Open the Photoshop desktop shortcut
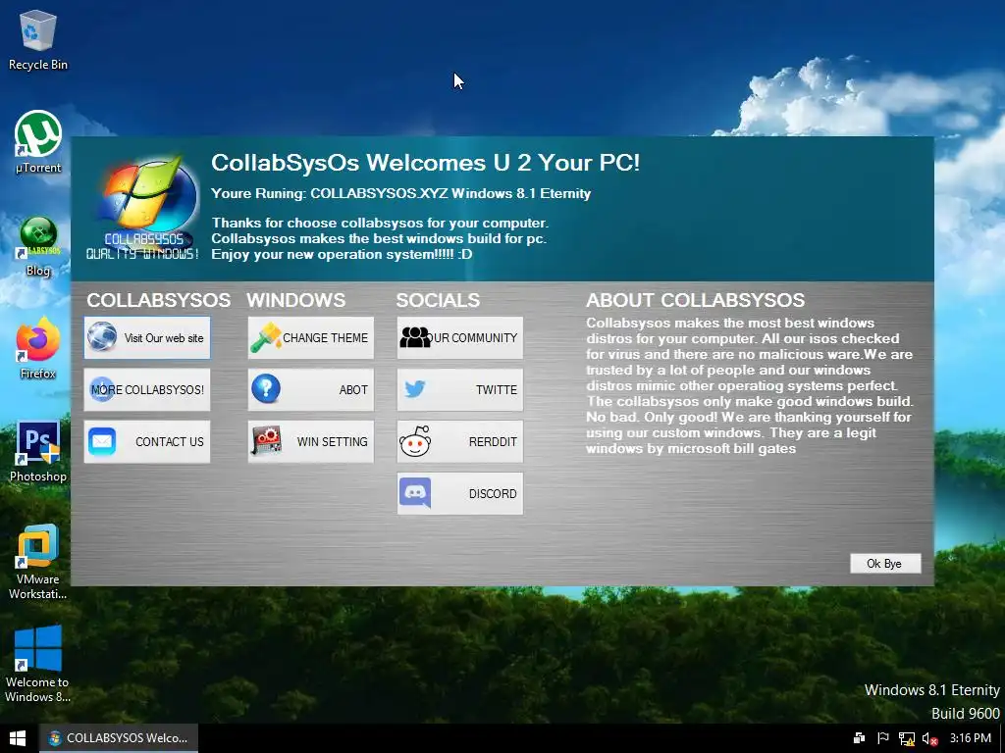1005x753 pixels. (x=38, y=451)
